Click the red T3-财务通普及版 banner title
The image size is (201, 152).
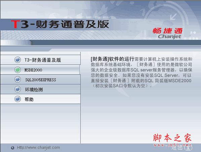pos(60,24)
